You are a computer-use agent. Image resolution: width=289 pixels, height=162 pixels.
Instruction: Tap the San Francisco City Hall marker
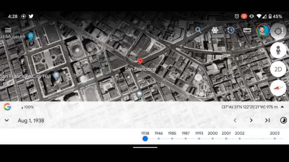pos(56,76)
